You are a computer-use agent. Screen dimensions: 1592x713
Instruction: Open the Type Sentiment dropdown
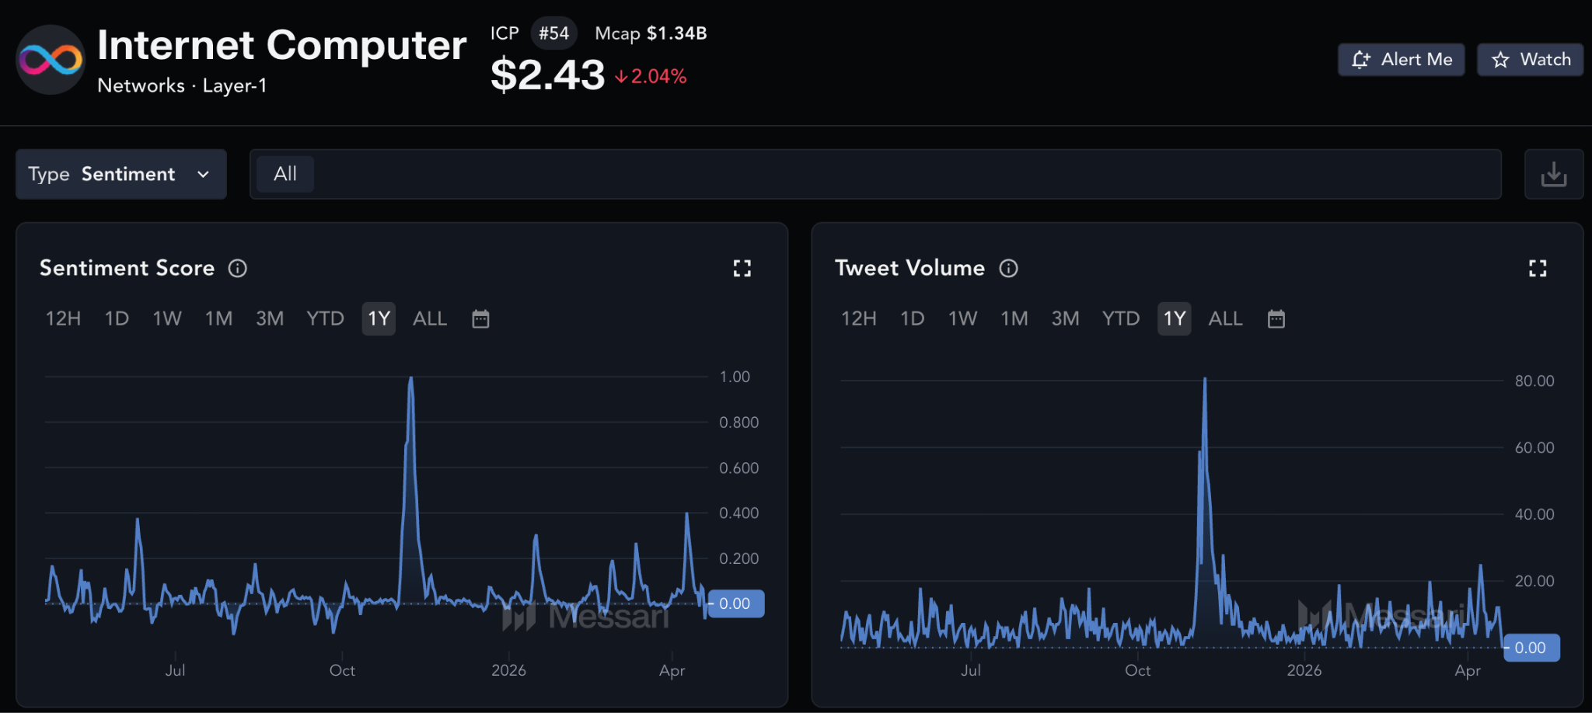tap(120, 175)
